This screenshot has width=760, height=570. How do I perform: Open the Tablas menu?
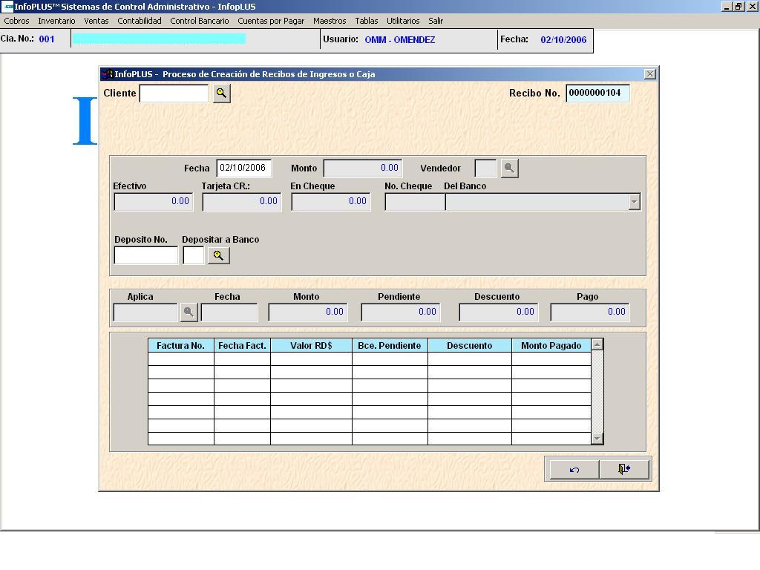coord(367,21)
